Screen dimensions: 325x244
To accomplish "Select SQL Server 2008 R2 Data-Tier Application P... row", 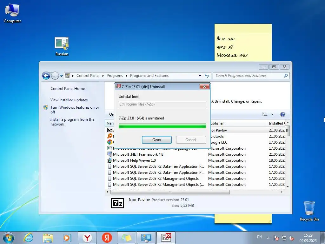I will 196,173.
